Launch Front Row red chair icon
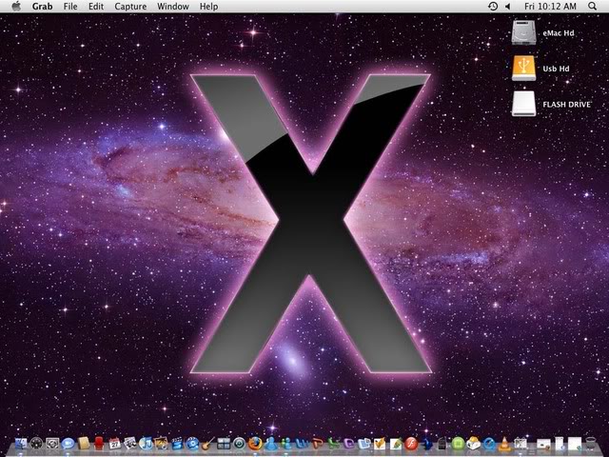This screenshot has width=609, height=457. (99, 444)
